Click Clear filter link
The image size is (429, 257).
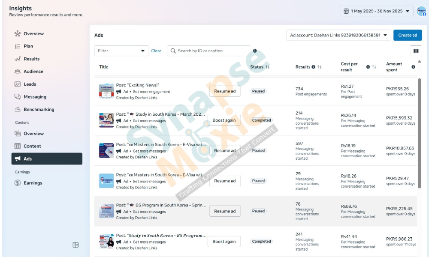(x=156, y=51)
